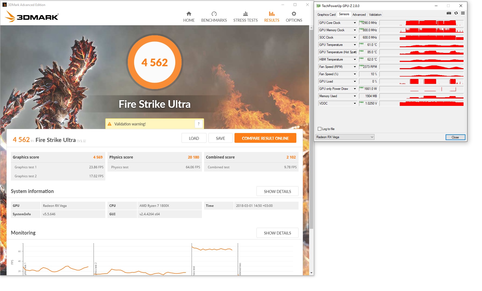Click the Graphics score value 4 569
Image resolution: width=482 pixels, height=291 pixels.
98,157
